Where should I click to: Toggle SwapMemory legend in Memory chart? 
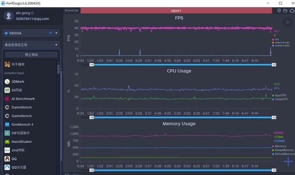point(283,150)
